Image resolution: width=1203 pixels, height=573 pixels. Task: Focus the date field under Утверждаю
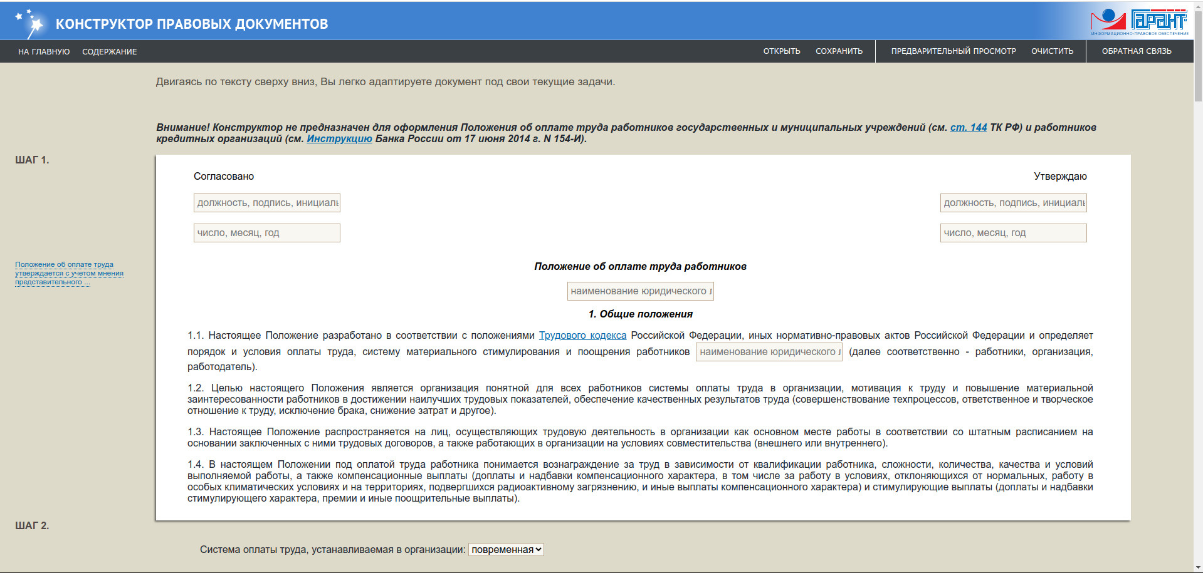(x=1013, y=233)
